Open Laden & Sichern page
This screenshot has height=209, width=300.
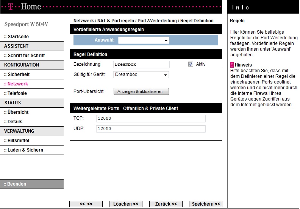[23, 150]
